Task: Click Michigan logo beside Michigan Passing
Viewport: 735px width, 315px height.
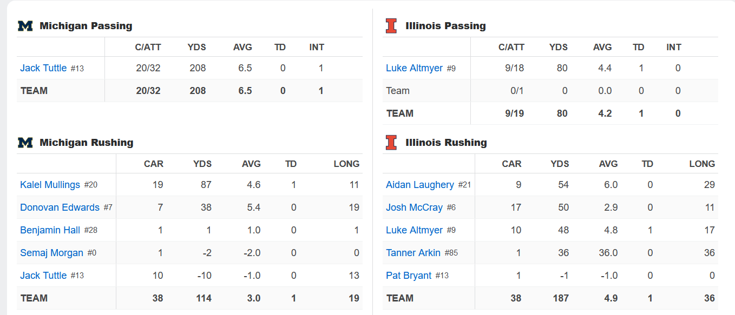Action: click(x=25, y=26)
